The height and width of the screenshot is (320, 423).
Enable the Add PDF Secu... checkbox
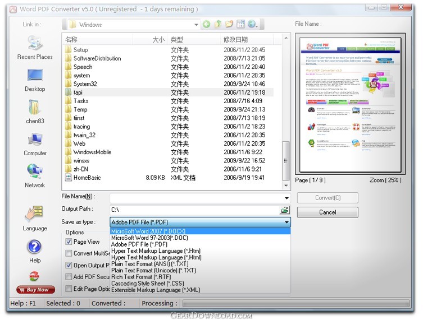tap(69, 277)
